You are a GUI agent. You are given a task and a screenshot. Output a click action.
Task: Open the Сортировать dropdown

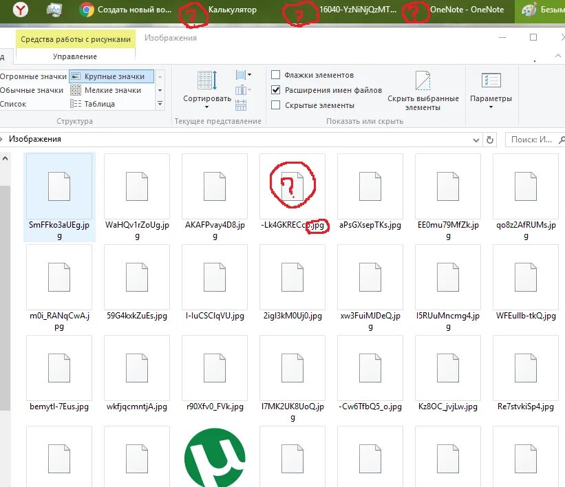(x=207, y=90)
